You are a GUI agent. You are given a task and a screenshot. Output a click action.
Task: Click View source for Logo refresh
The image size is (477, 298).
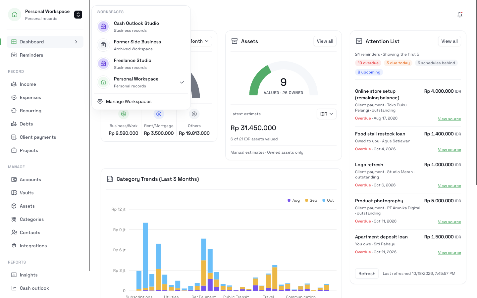click(450, 186)
